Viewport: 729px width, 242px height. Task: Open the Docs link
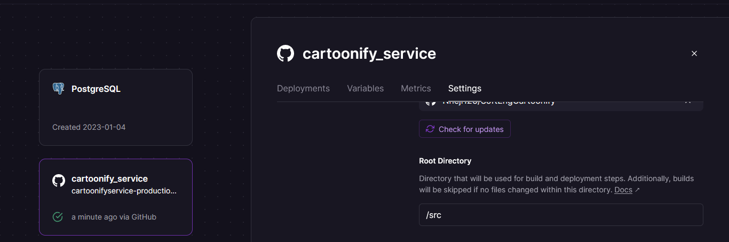(x=623, y=190)
